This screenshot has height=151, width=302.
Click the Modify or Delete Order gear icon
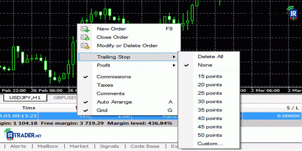85,46
